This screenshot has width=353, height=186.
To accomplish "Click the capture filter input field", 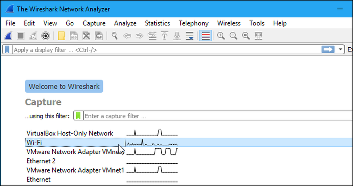I will coord(218,116).
